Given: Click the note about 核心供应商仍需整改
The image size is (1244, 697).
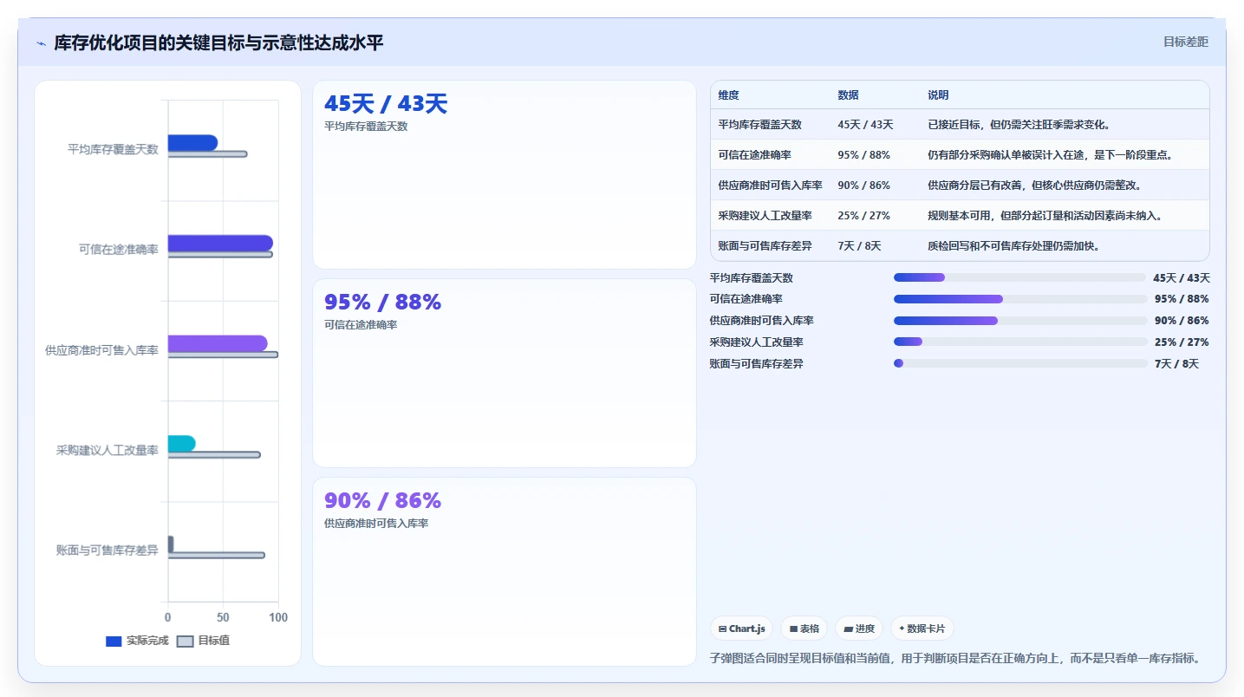Looking at the screenshot, I should [1034, 186].
